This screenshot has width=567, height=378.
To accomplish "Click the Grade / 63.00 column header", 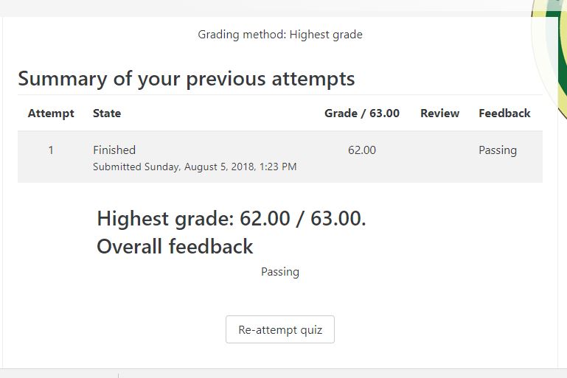I will pos(362,113).
